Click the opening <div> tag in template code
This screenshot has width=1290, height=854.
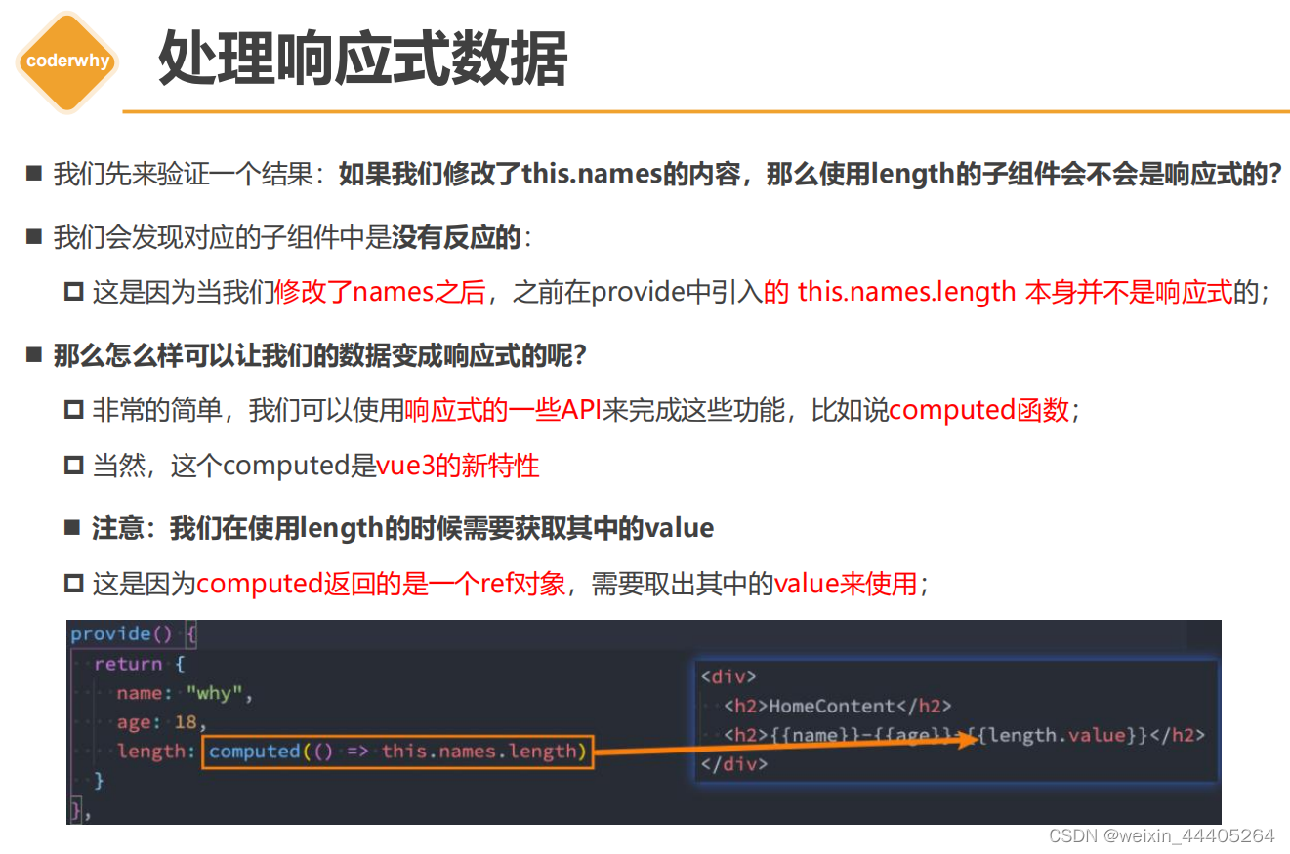(x=728, y=676)
